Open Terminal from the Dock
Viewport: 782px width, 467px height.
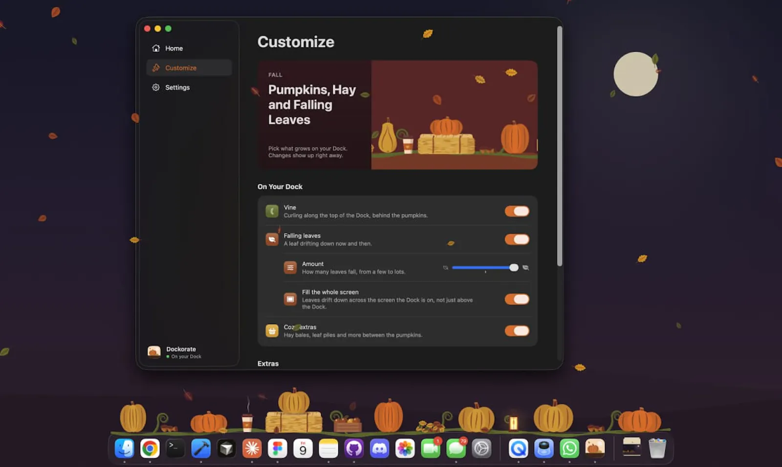[175, 448]
